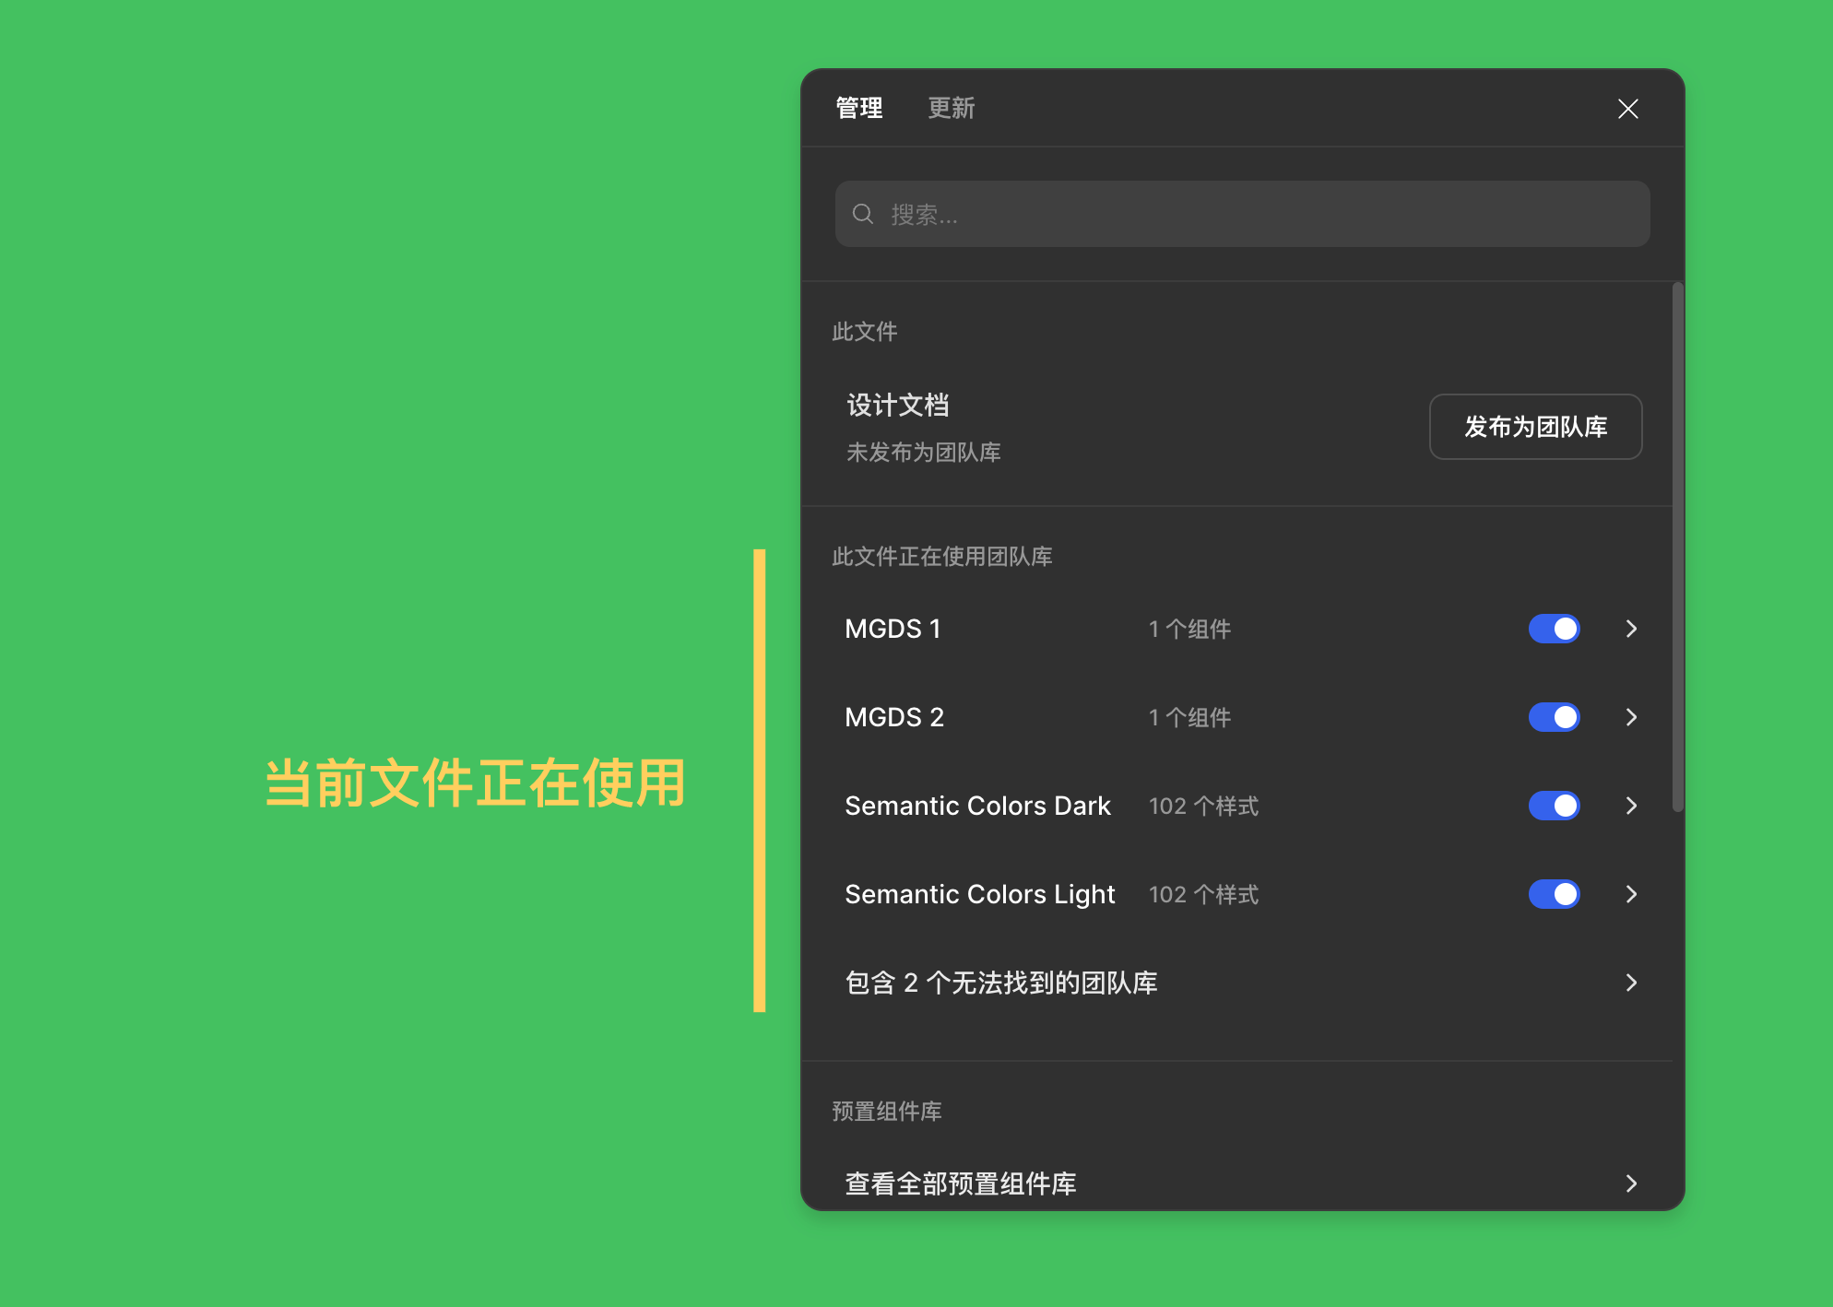Click the 设计文档 file title

click(x=898, y=405)
